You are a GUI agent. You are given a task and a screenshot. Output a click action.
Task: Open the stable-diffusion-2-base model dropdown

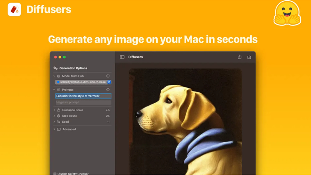[83, 82]
